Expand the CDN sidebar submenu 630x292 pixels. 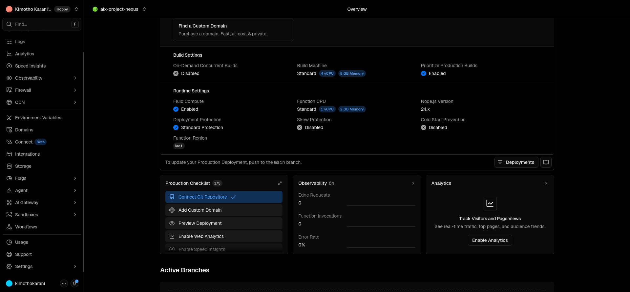tap(75, 102)
